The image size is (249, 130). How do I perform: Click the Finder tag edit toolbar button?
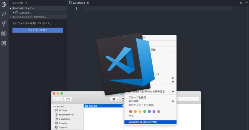click(x=68, y=99)
